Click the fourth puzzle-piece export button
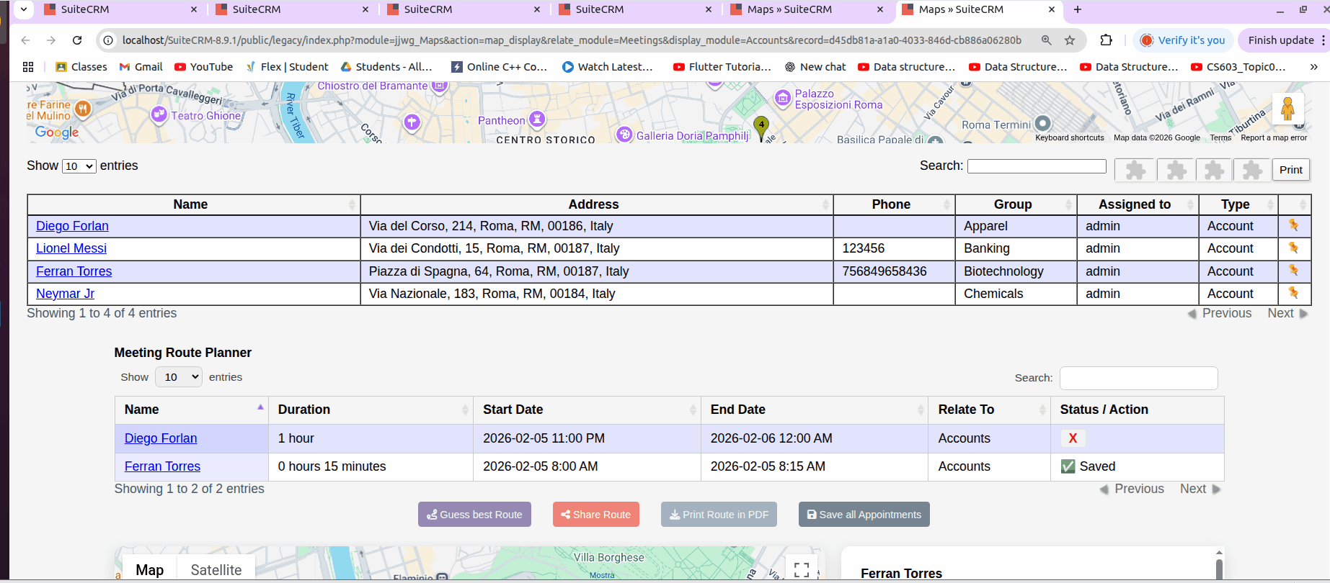This screenshot has width=1330, height=583. coord(1252,170)
